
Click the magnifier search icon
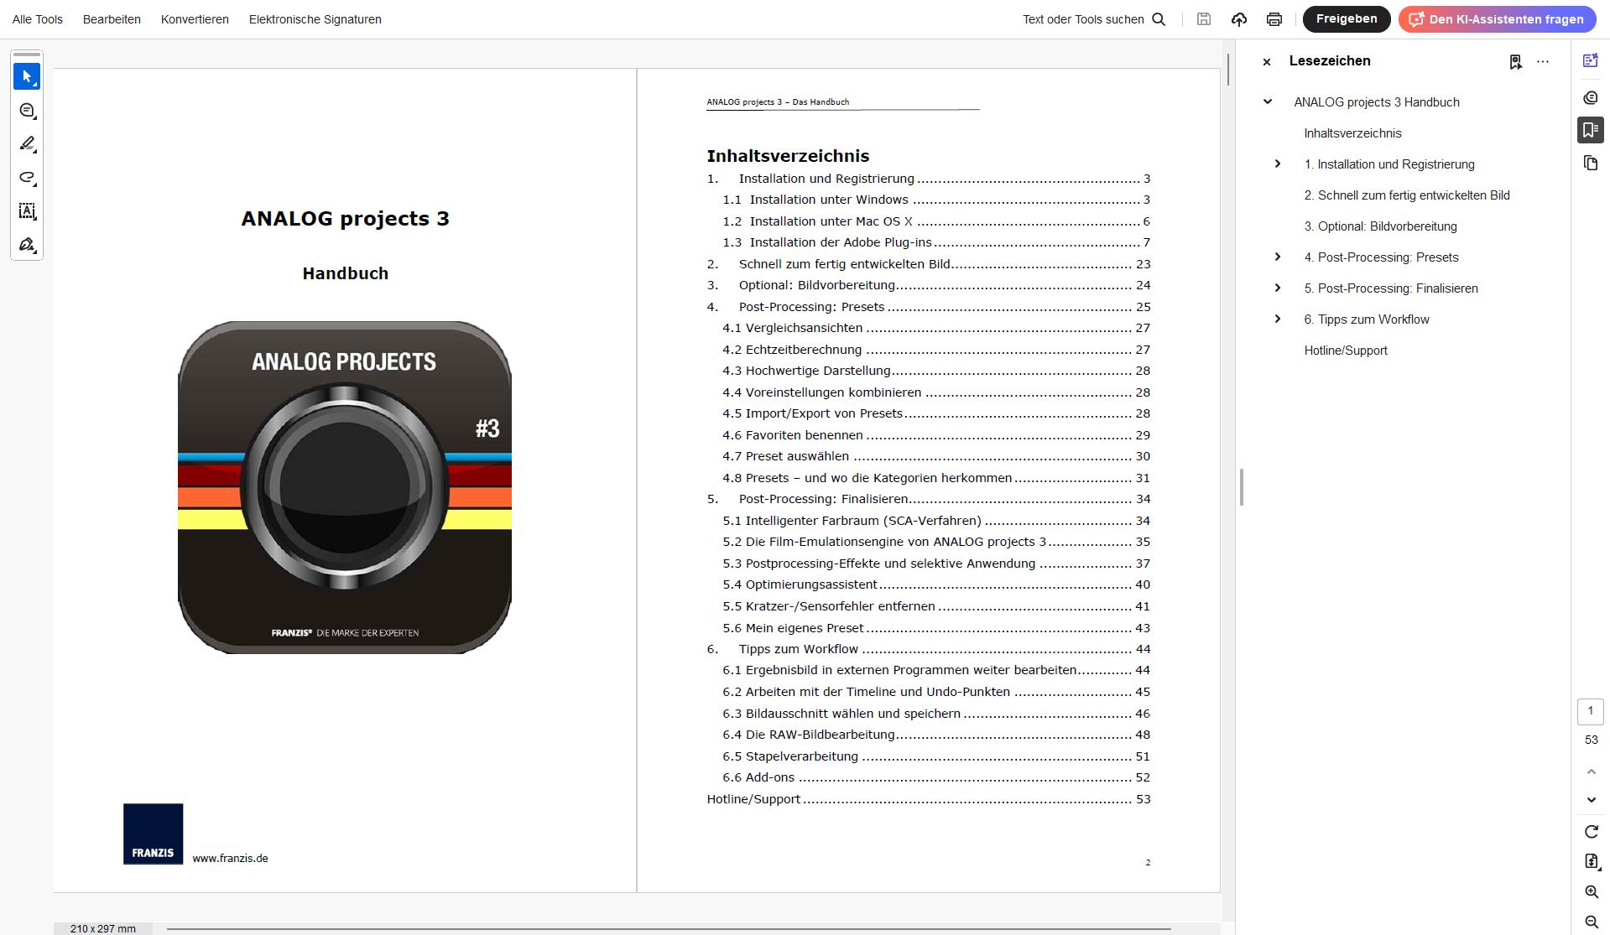click(1159, 19)
